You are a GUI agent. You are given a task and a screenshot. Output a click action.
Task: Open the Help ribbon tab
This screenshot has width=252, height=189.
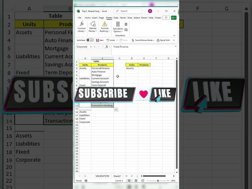[x=151, y=18]
